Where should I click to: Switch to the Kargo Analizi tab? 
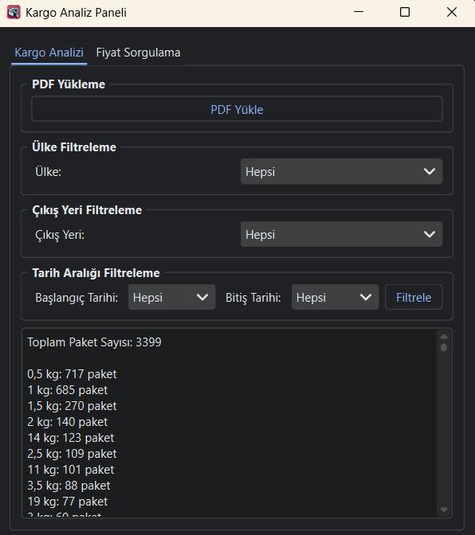coord(49,53)
